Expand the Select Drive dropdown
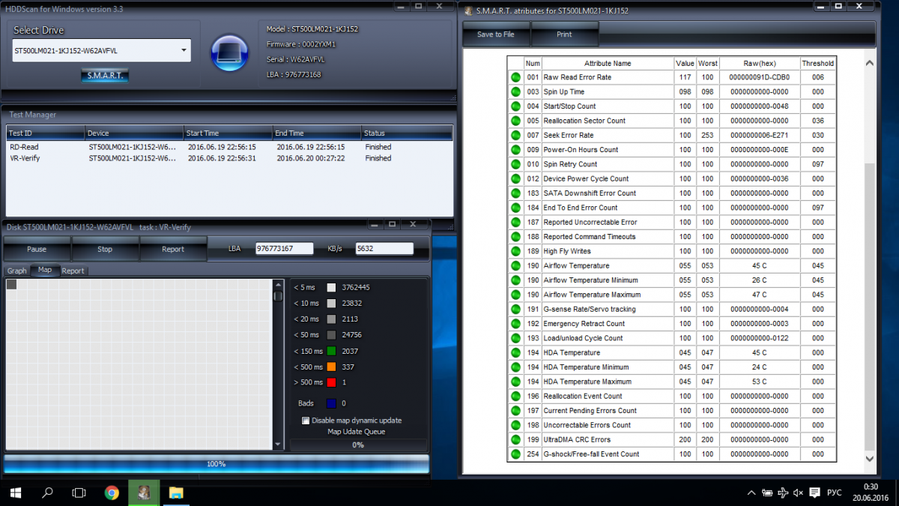This screenshot has width=899, height=506. [x=184, y=51]
